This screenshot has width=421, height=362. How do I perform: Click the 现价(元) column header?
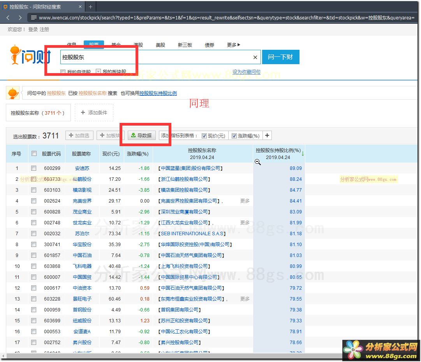pyautogui.click(x=111, y=154)
